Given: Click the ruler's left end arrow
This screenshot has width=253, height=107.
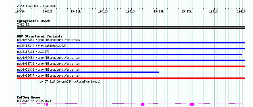Looking at the screenshot, I should pos(18,9).
